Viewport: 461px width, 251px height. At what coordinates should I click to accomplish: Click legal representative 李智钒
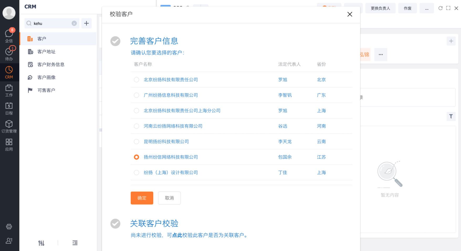point(285,95)
